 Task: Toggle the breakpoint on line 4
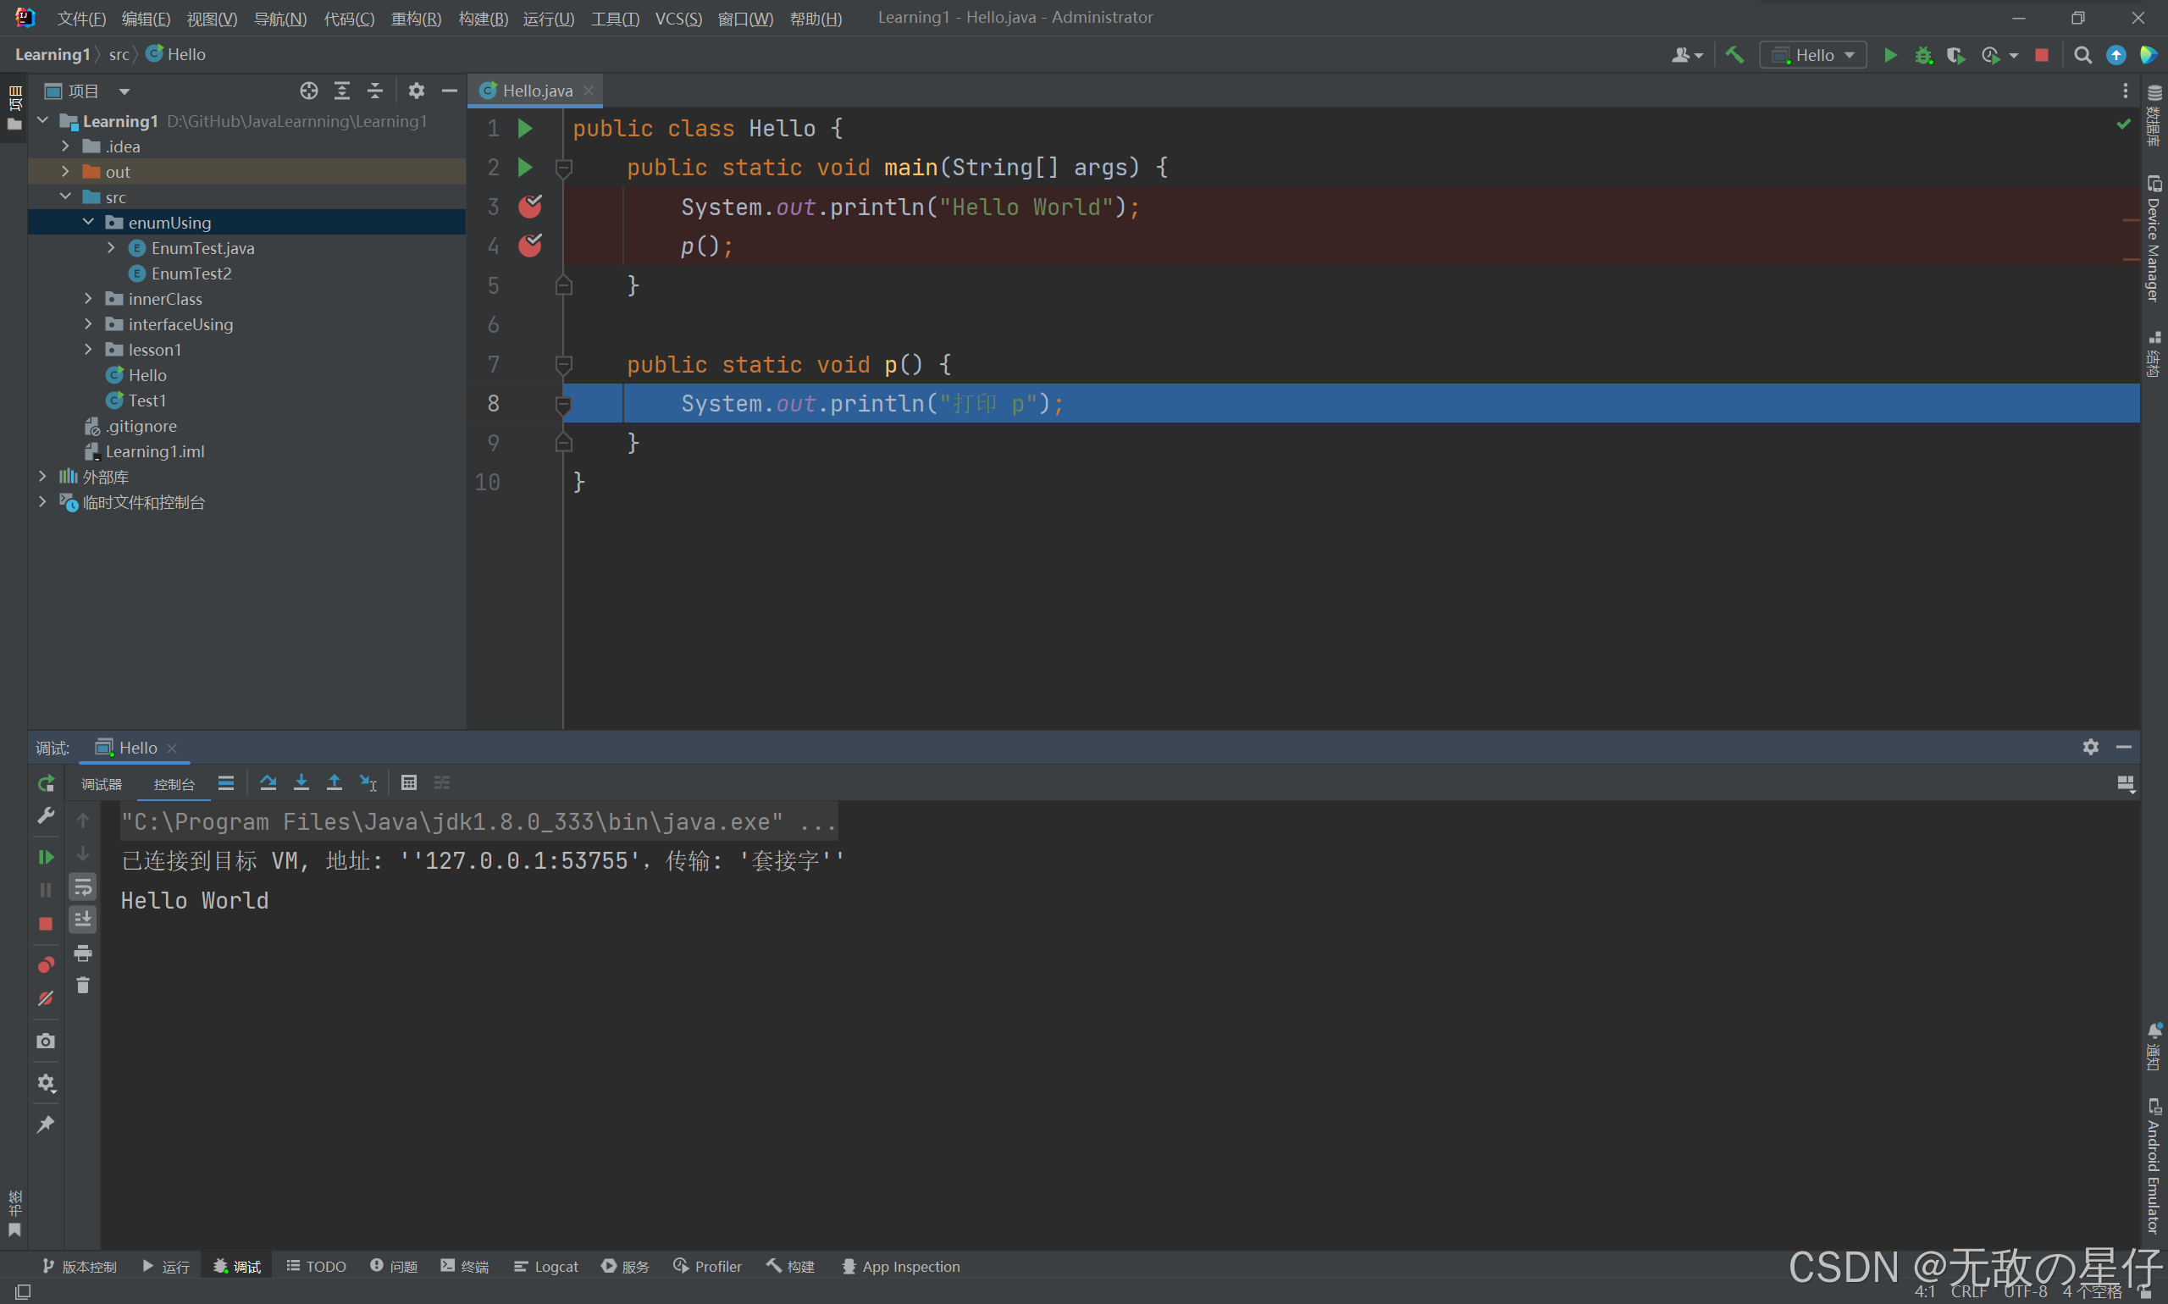click(x=530, y=246)
